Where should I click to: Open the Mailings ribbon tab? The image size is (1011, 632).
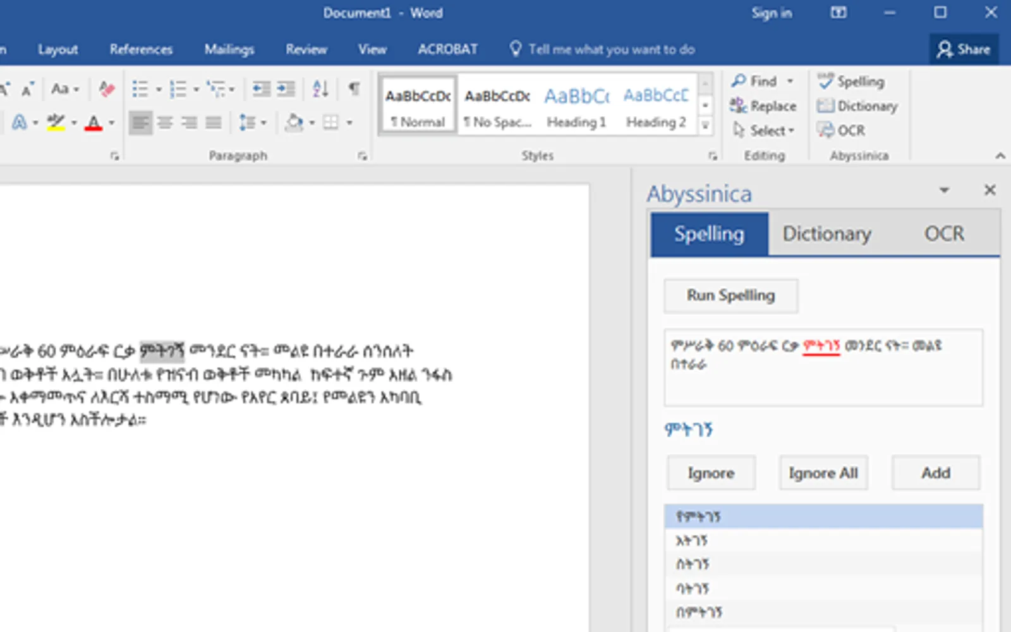(229, 49)
